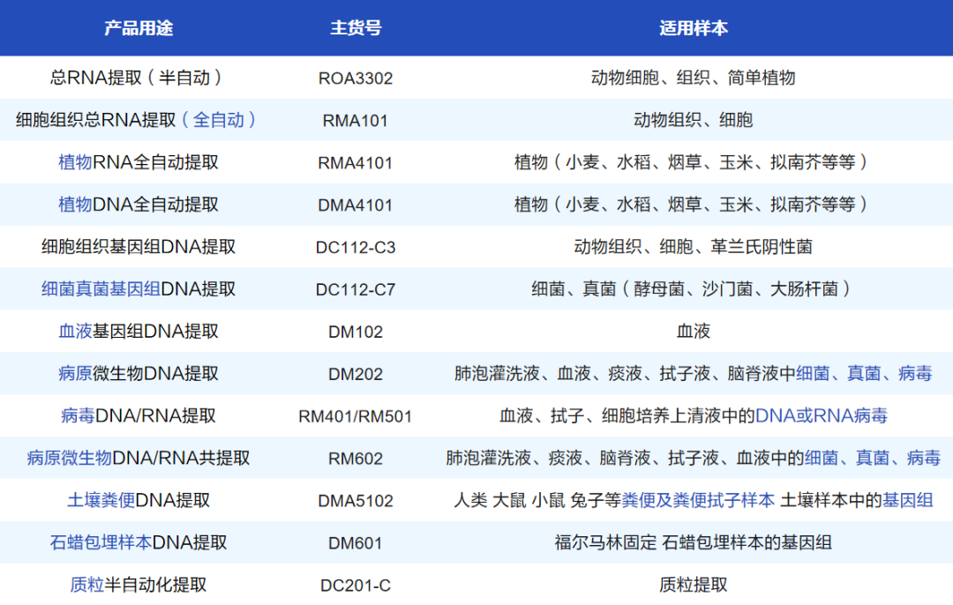Click the 动物组织、细胞 sample cell
This screenshot has width=953, height=605.
(694, 120)
